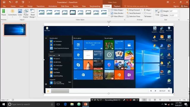Step the video forward
The height and width of the screenshot is (107, 190).
click(155, 91)
